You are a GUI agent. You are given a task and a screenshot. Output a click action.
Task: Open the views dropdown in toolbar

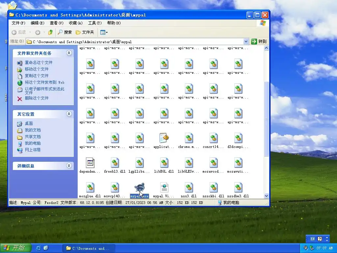click(x=104, y=32)
